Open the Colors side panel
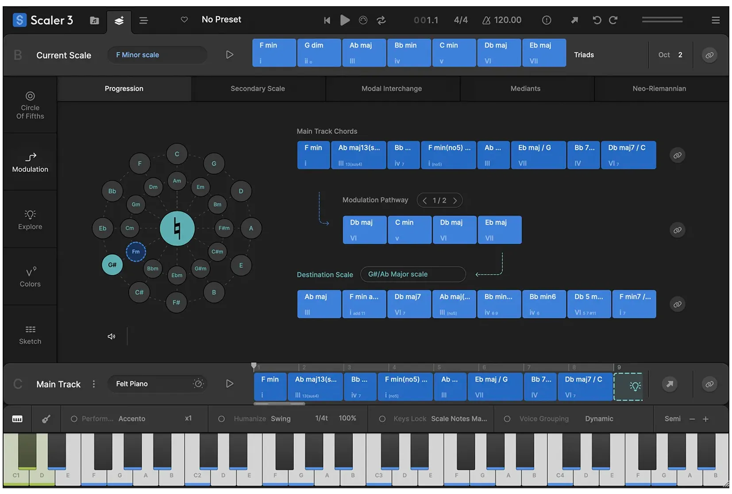The width and height of the screenshot is (732, 494). pyautogui.click(x=30, y=277)
